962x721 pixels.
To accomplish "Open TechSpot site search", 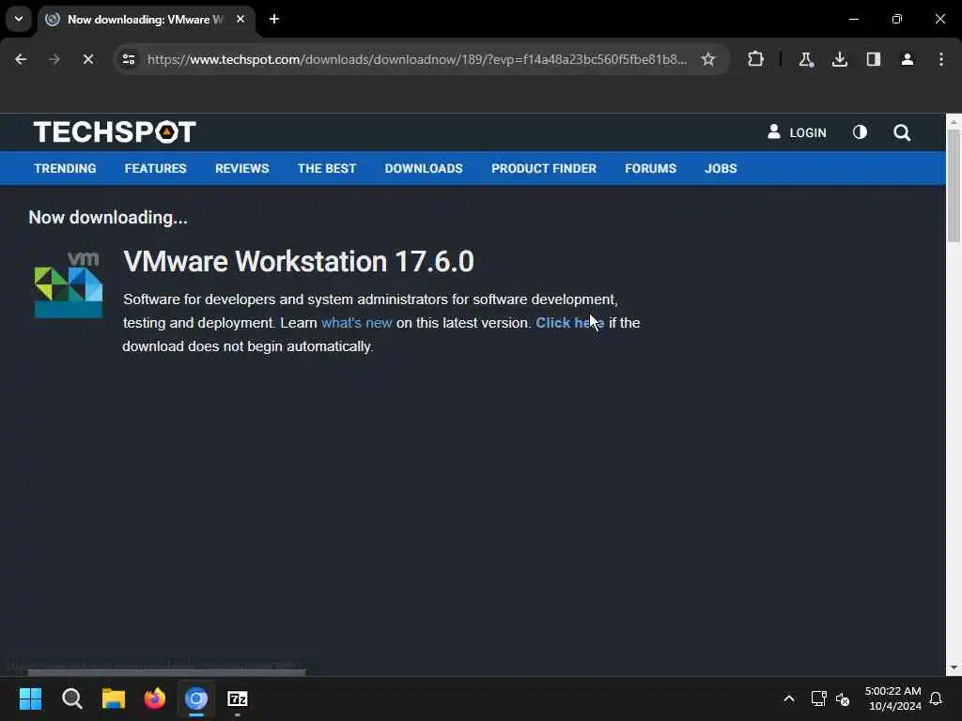I will (x=901, y=132).
